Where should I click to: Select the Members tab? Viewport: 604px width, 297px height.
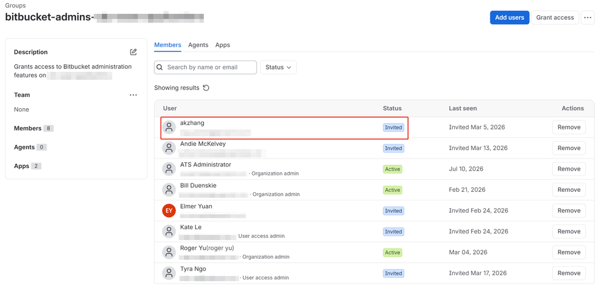click(167, 45)
